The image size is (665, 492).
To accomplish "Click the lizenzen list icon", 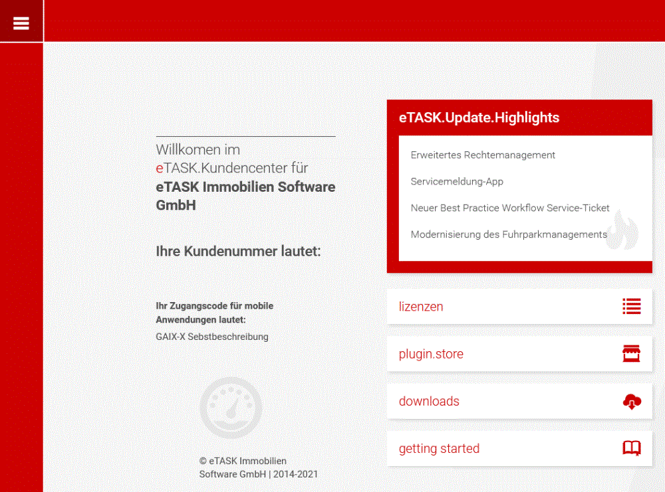I will pos(632,306).
